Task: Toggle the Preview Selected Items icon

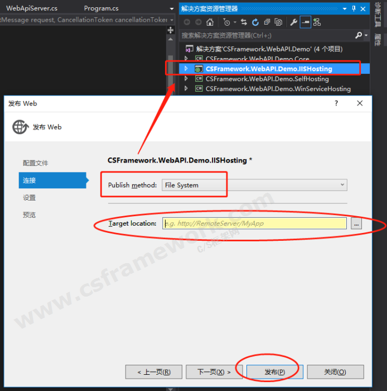Action: (305, 22)
